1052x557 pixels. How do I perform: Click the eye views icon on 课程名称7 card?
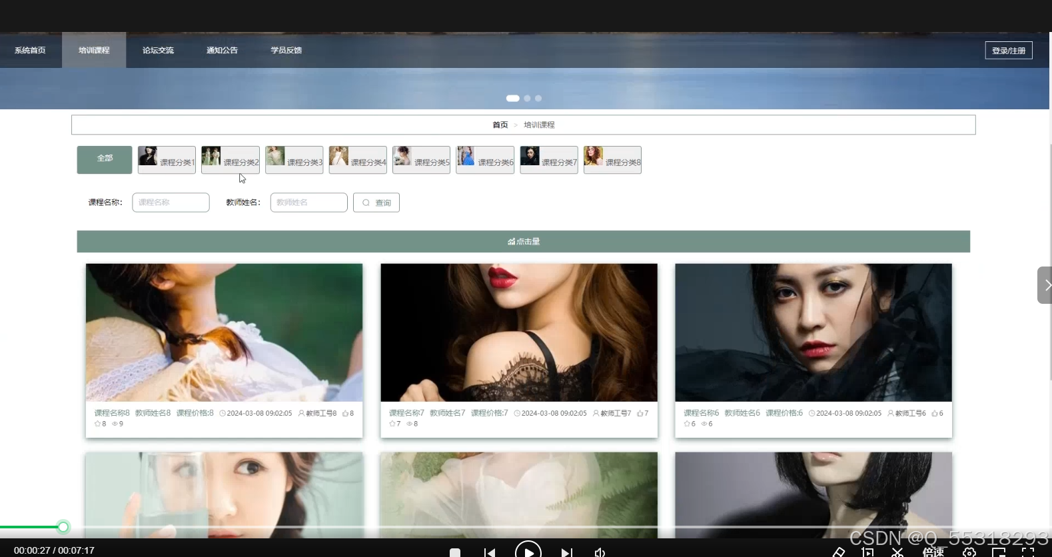(x=409, y=424)
